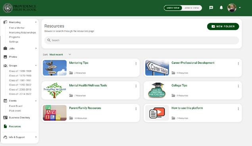Open Programs under Mentoring
The image size is (252, 146).
pos(14,37)
